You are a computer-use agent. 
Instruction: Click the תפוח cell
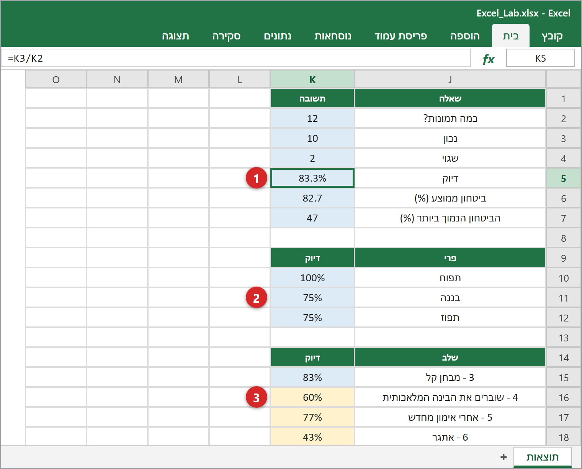pos(450,278)
